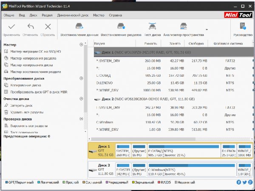Open the Facebook icon in status bar

pyautogui.click(x=238, y=182)
